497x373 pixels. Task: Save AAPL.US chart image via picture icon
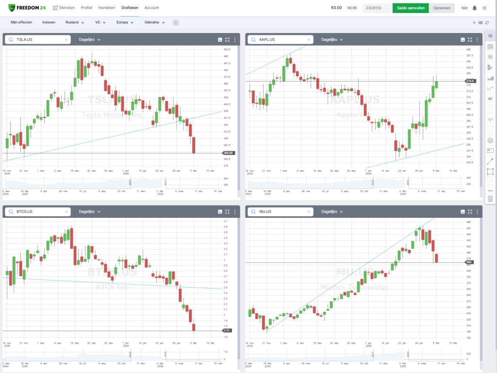coord(462,40)
